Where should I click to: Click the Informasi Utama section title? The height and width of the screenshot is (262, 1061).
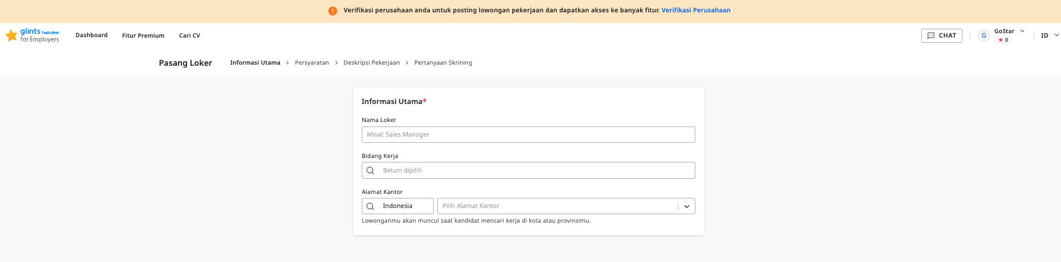394,101
